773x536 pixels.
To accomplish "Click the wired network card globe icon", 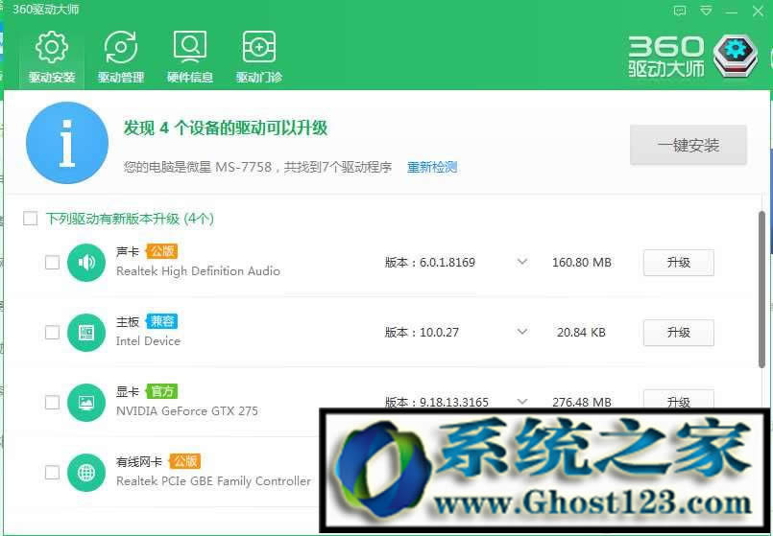I will pyautogui.click(x=86, y=473).
